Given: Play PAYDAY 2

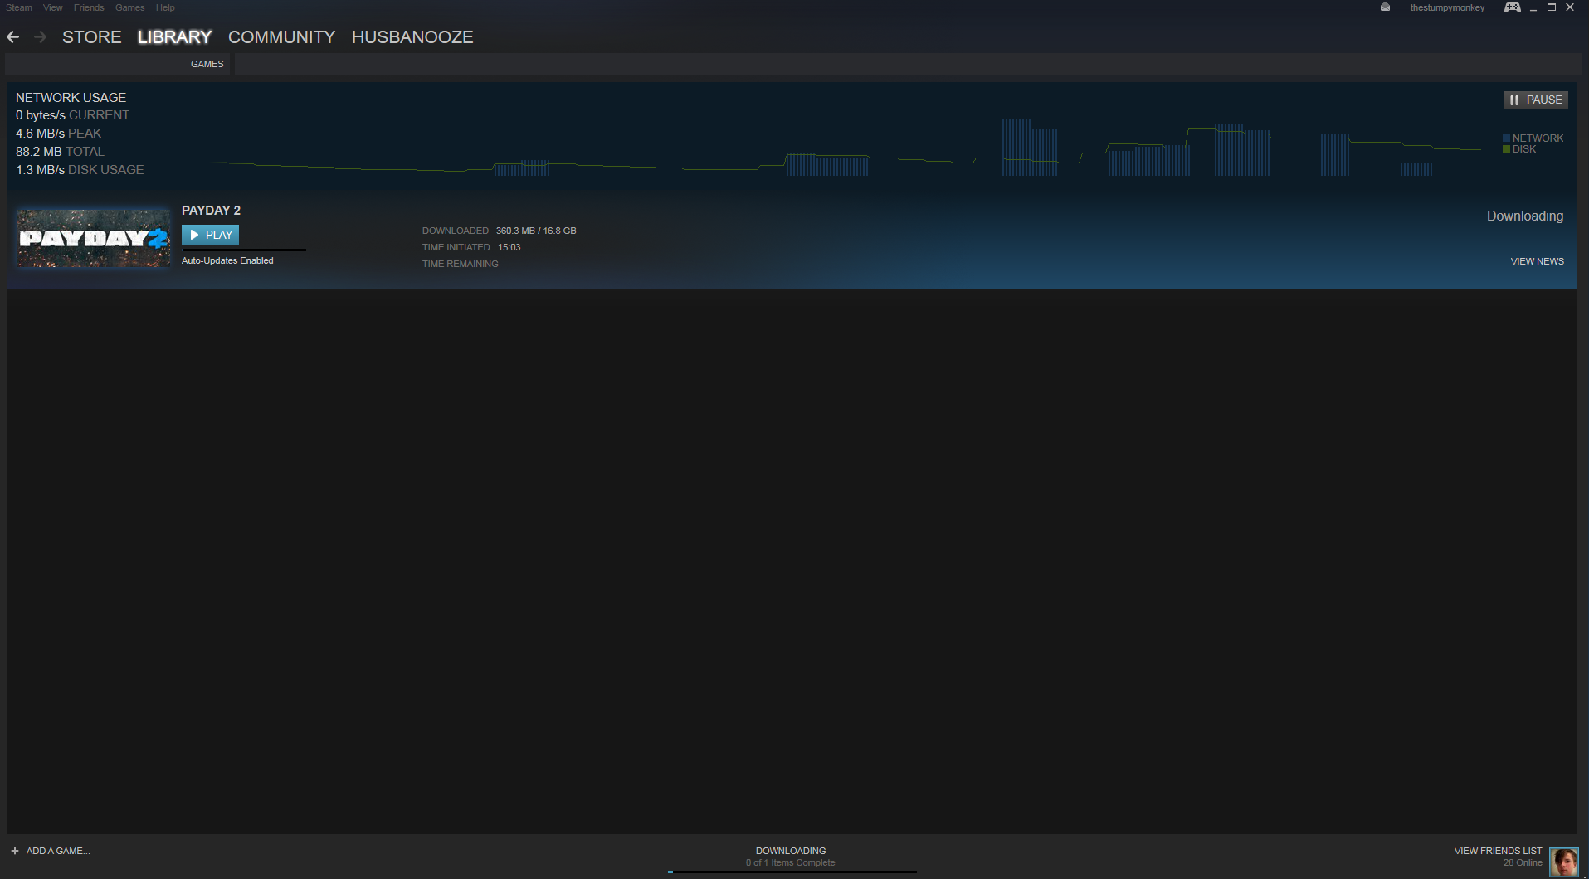Looking at the screenshot, I should [211, 235].
